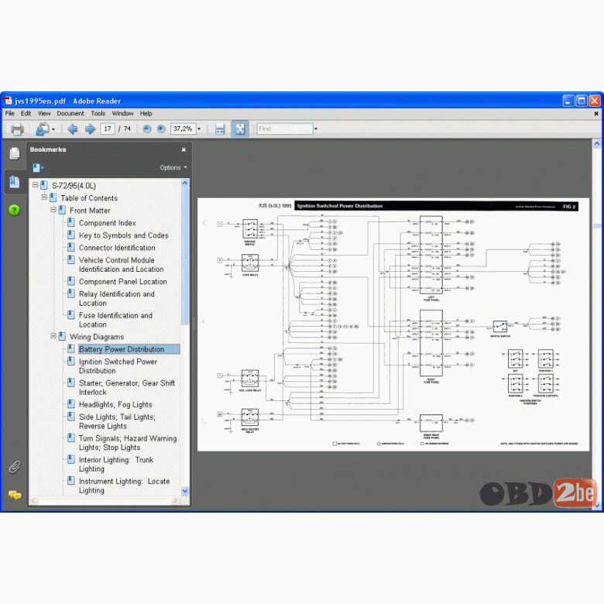Select the Battery Power Distribution bookmark
Image resolution: width=604 pixels, height=604 pixels.
(x=129, y=349)
